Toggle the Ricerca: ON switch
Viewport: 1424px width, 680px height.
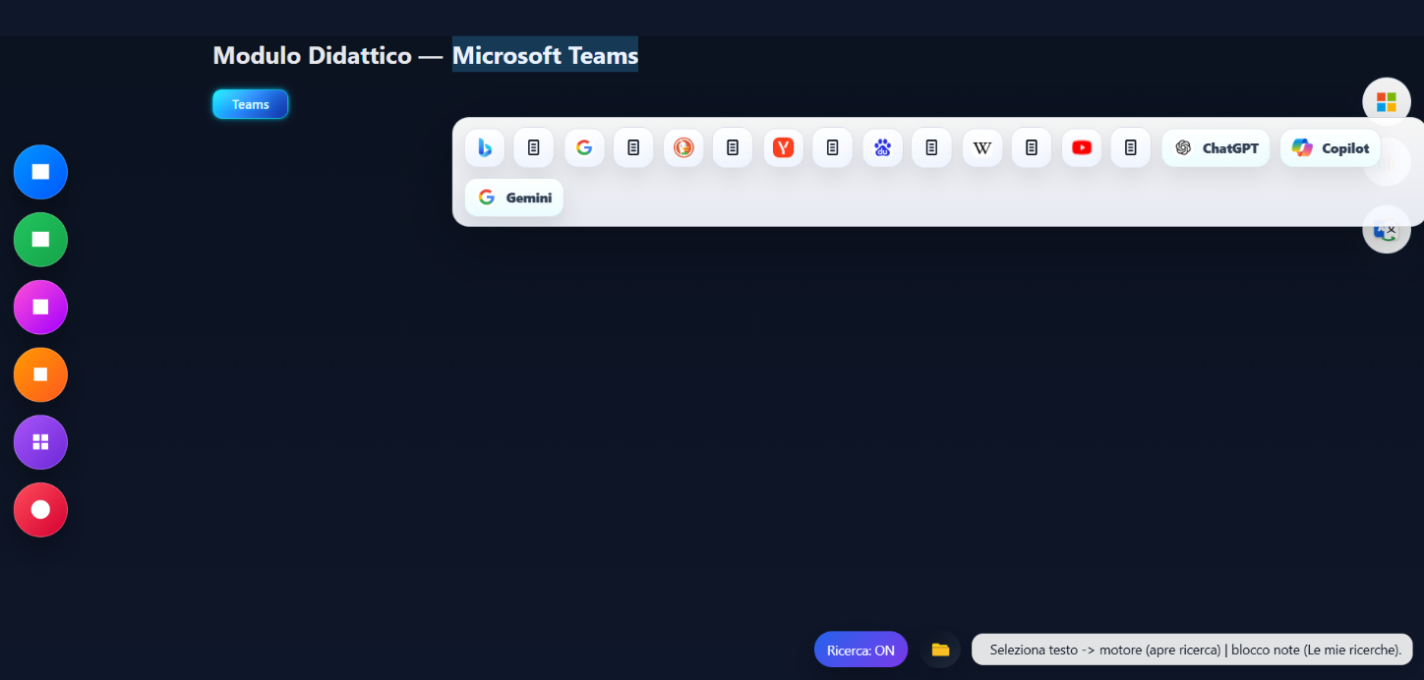(860, 650)
